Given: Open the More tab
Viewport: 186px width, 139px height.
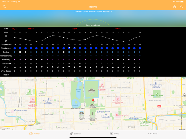Looking at the screenshot, I should point(153,133).
